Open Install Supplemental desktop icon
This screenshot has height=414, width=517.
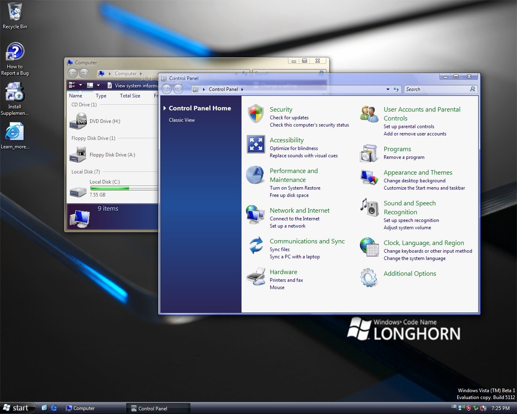coord(15,99)
